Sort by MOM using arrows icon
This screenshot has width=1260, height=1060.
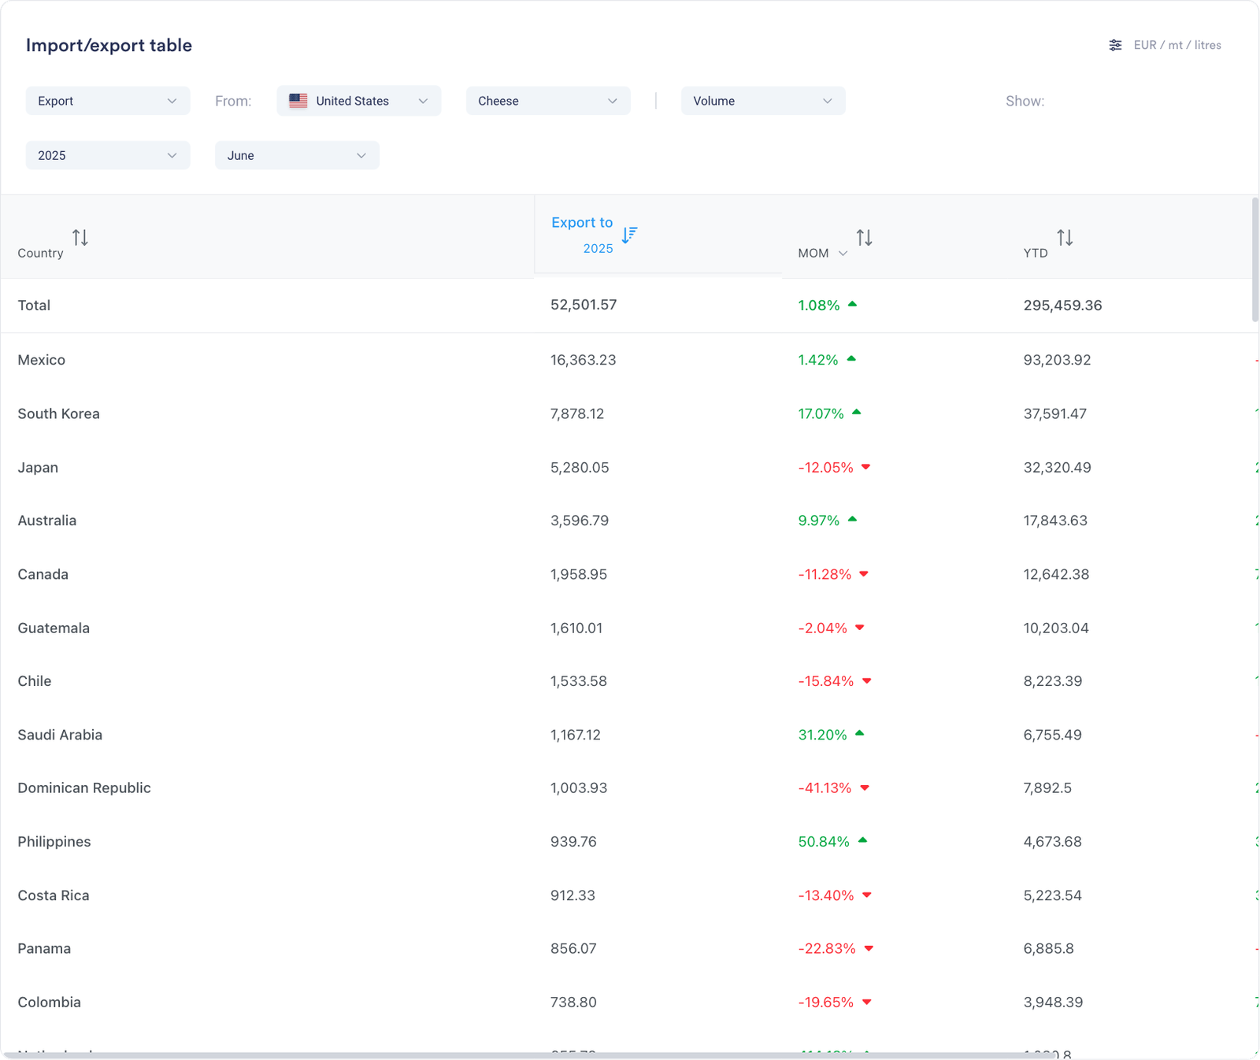[x=864, y=237]
